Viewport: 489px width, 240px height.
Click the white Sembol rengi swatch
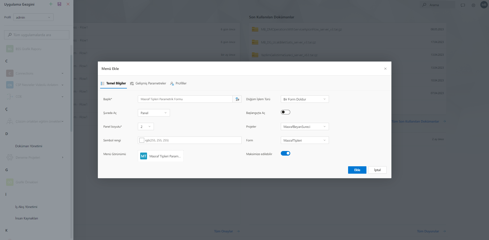point(142,140)
